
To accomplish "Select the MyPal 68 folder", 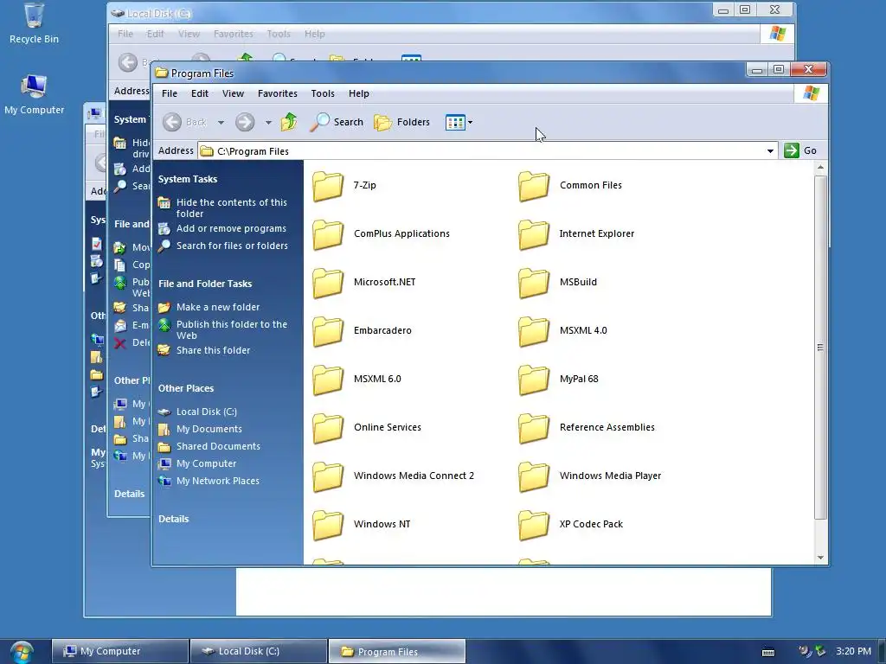I will (x=558, y=380).
